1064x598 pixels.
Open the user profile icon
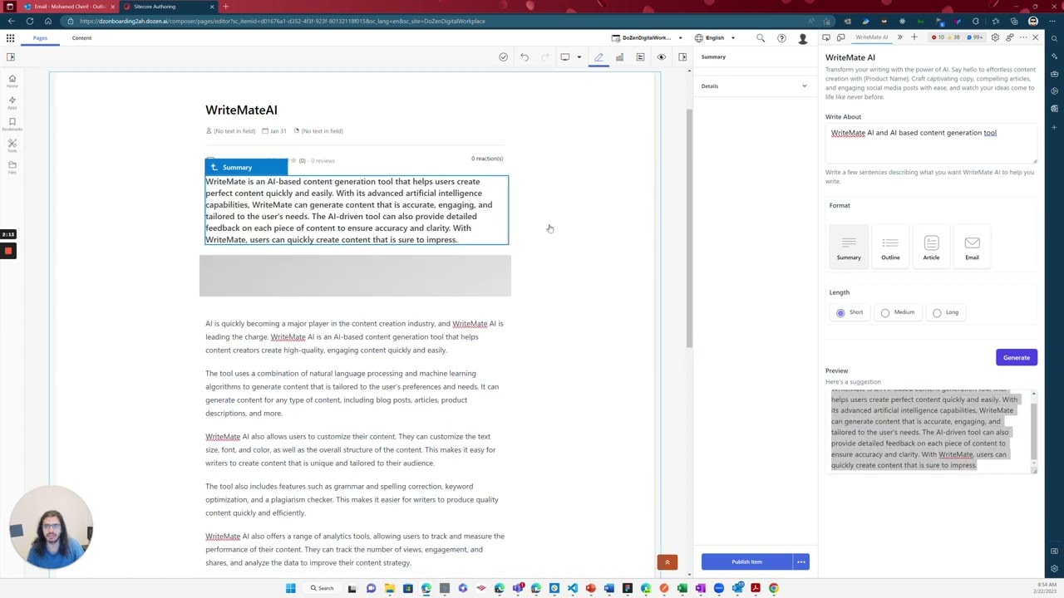[x=803, y=38]
